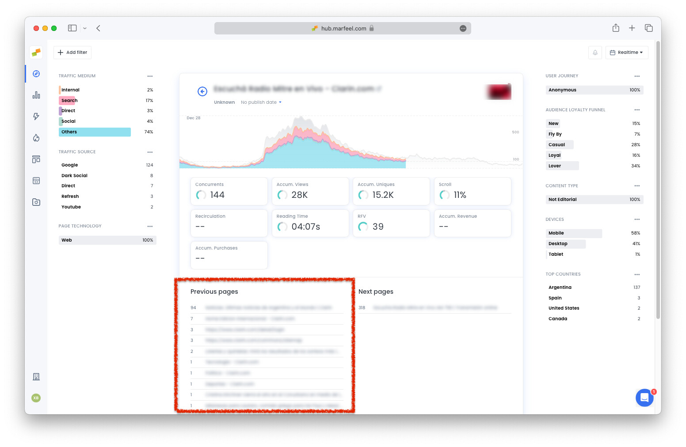Open the Intercom chat bubble
Screen dimensions: 686x447
pos(644,398)
